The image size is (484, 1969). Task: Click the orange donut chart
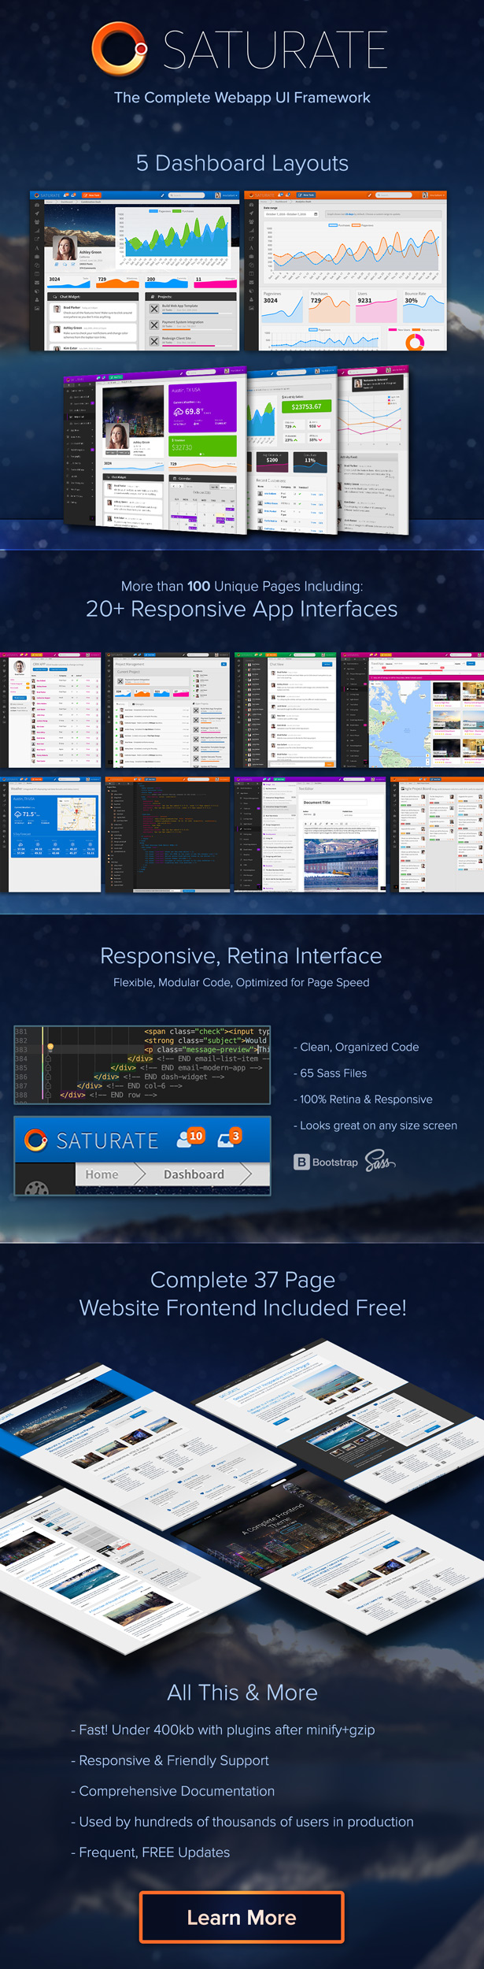[x=414, y=342]
